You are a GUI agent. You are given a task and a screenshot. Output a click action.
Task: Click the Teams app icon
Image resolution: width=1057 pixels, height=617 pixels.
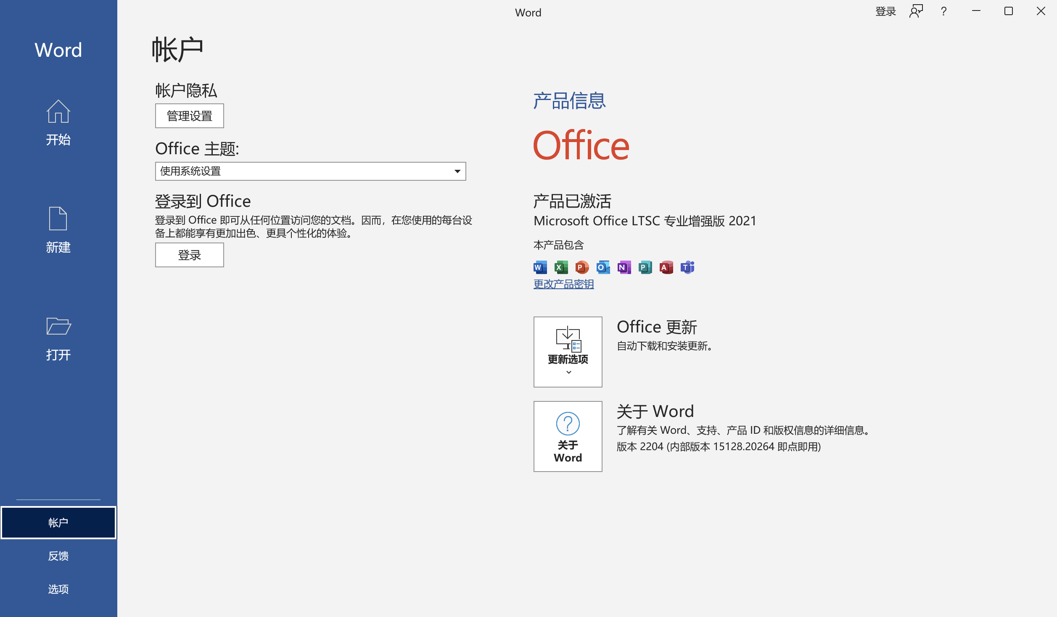687,267
